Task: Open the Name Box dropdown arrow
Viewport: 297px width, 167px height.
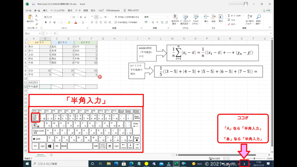Action: [40, 33]
